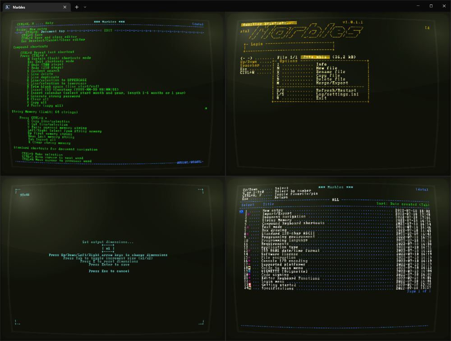Select 'Log/settings.ini' in the Options box
The width and height of the screenshot is (451, 341).
tap(337, 94)
